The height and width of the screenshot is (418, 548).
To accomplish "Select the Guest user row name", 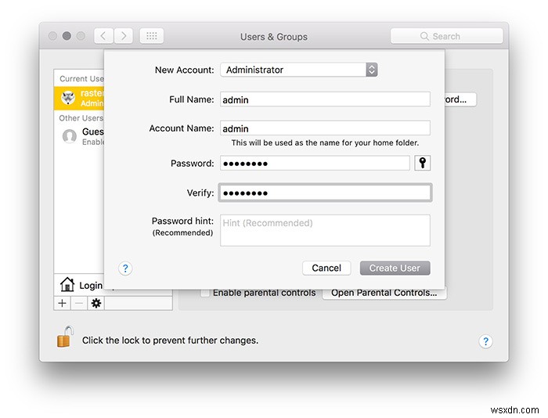I will [x=93, y=132].
